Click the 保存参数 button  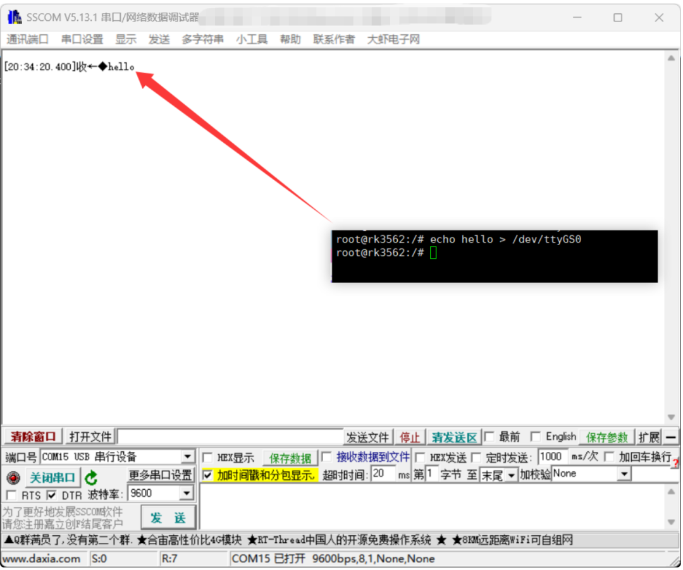606,438
